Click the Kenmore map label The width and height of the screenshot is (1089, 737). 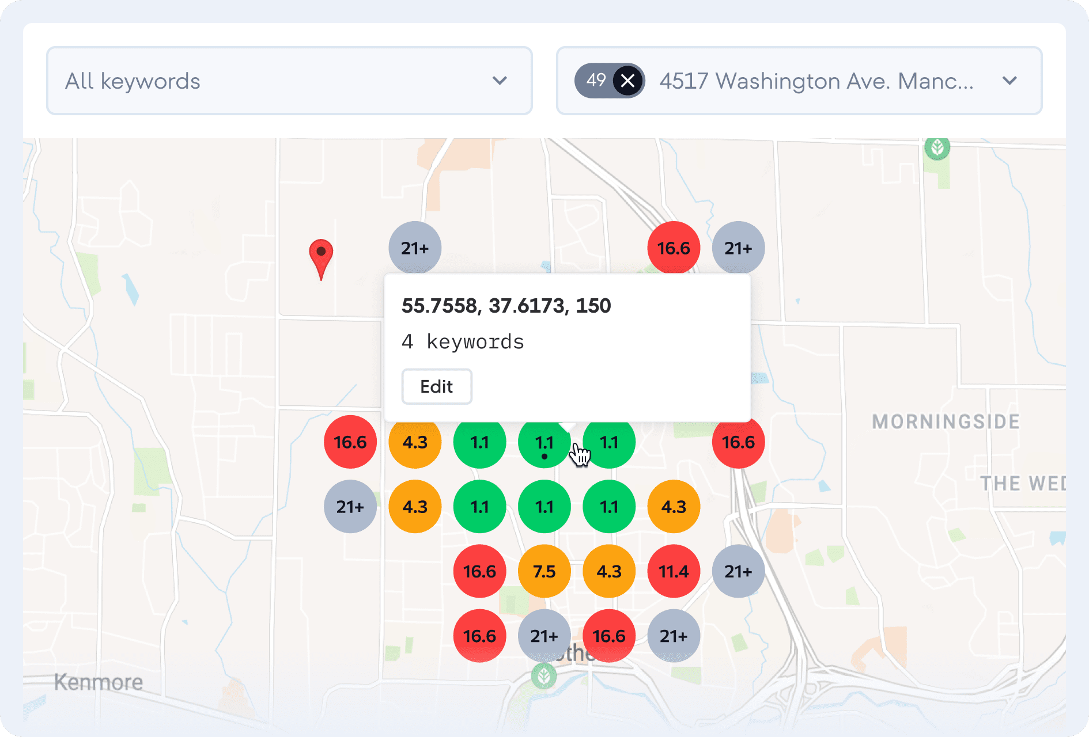[99, 682]
